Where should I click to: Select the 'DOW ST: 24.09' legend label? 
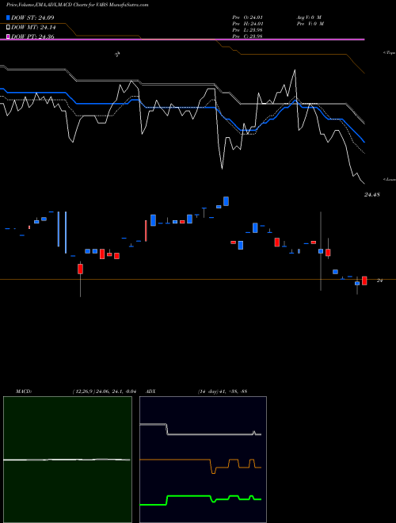[x=32, y=17]
